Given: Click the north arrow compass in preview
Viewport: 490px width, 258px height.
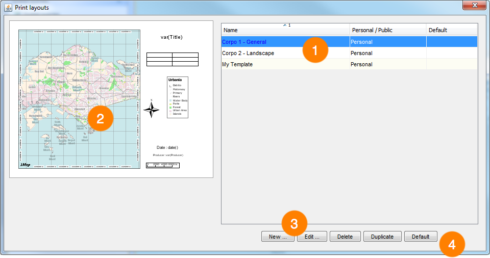Looking at the screenshot, I should click(152, 109).
